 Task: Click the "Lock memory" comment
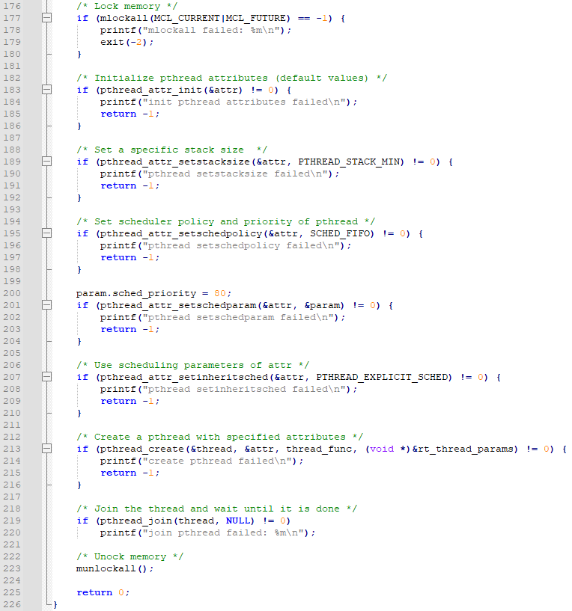pyautogui.click(x=127, y=6)
